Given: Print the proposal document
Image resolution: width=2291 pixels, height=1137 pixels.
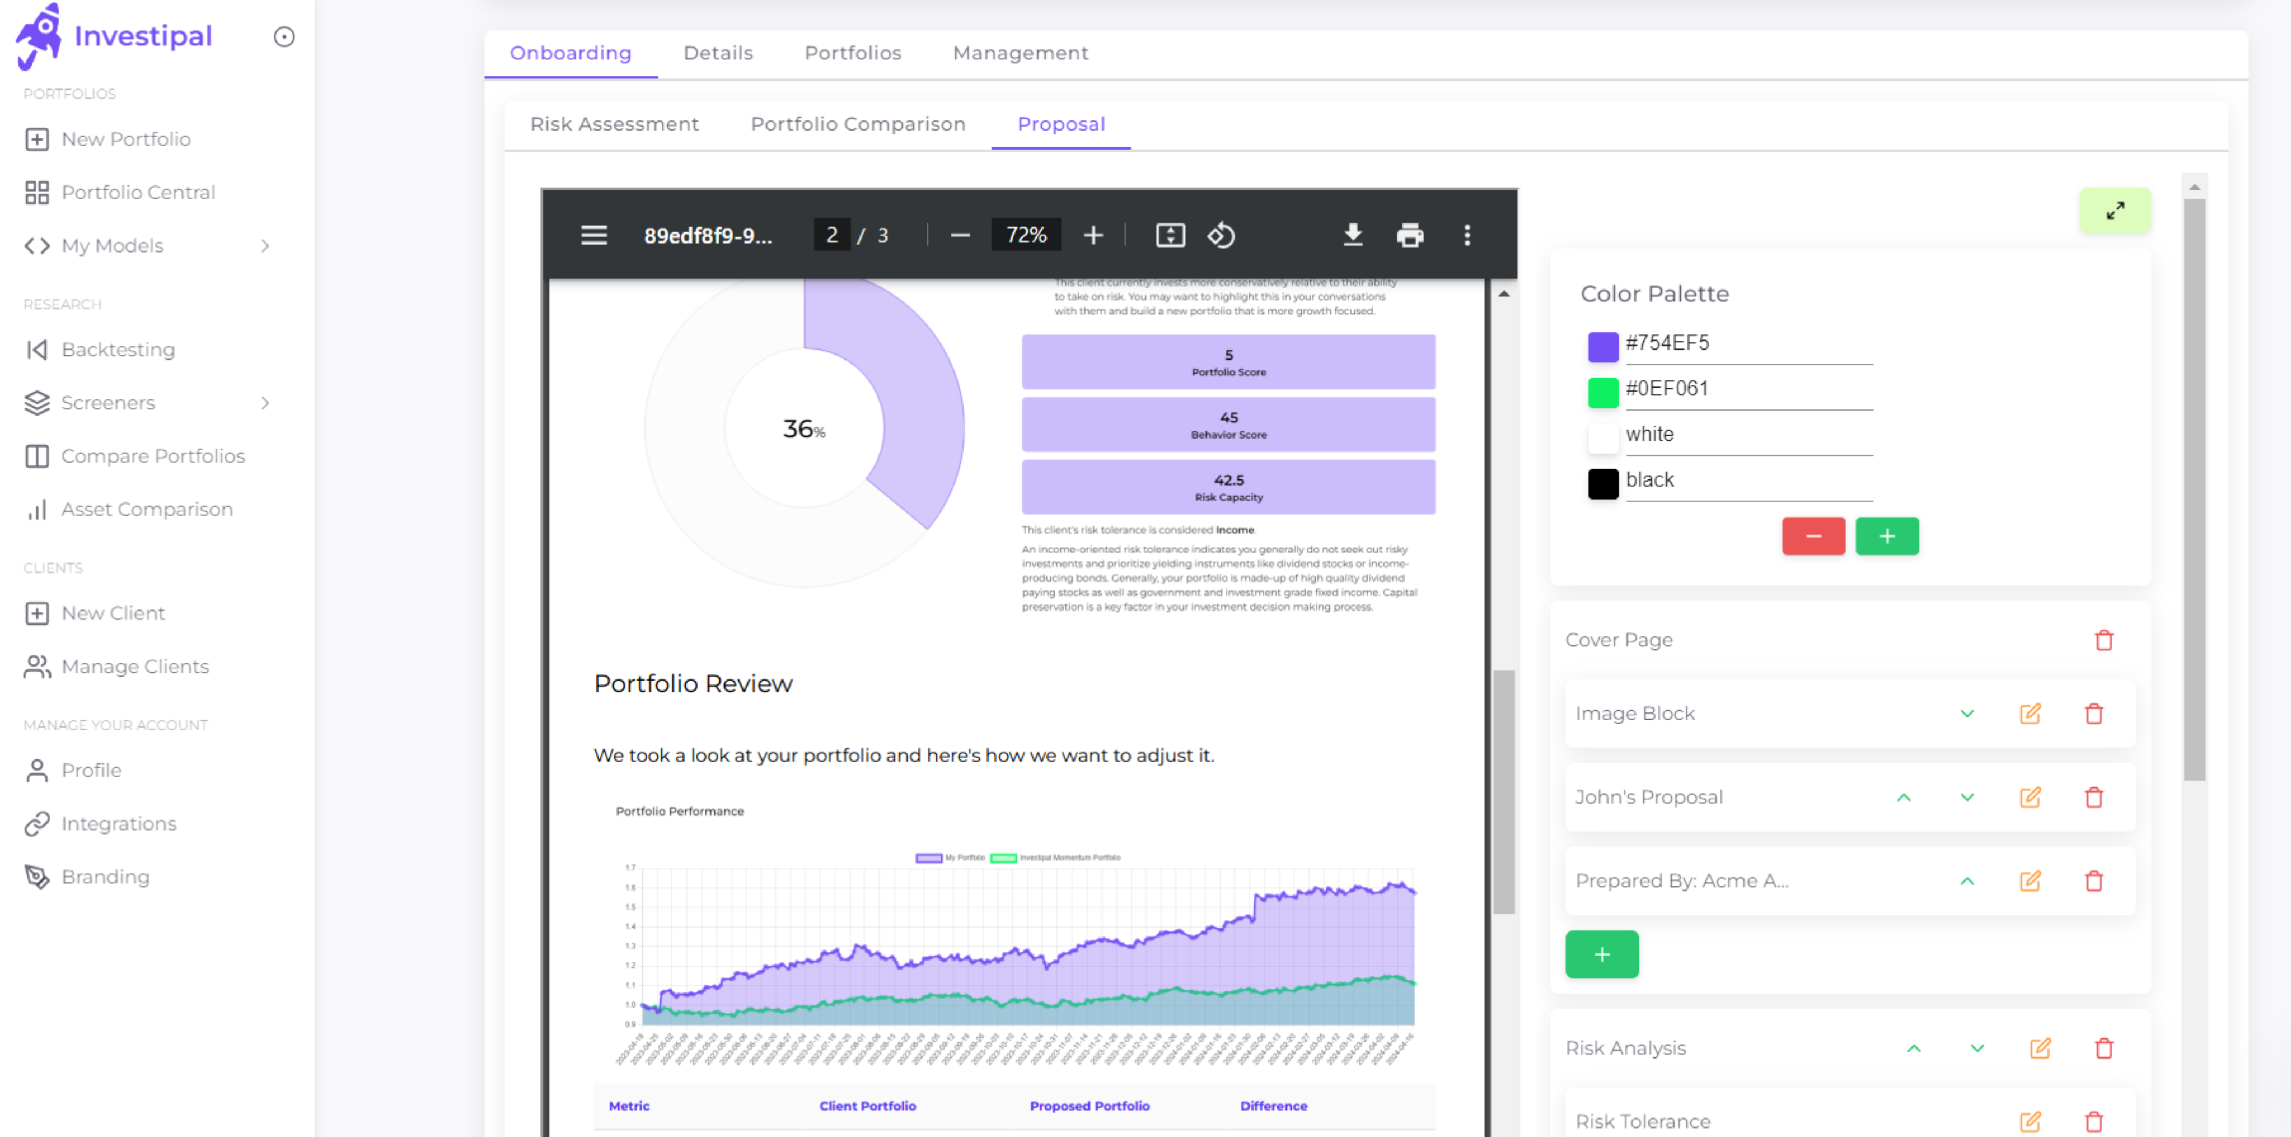Looking at the screenshot, I should coord(1410,235).
